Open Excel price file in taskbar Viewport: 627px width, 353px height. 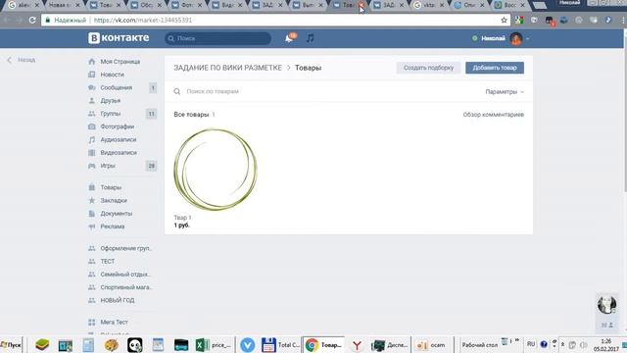point(213,344)
